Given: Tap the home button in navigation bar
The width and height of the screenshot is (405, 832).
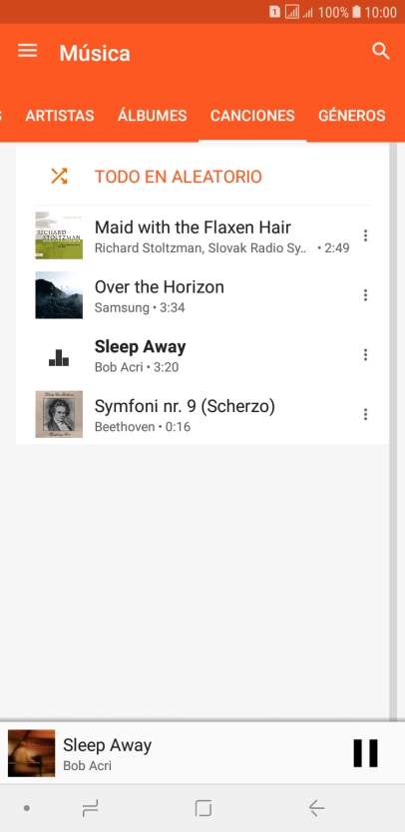Looking at the screenshot, I should tap(203, 808).
